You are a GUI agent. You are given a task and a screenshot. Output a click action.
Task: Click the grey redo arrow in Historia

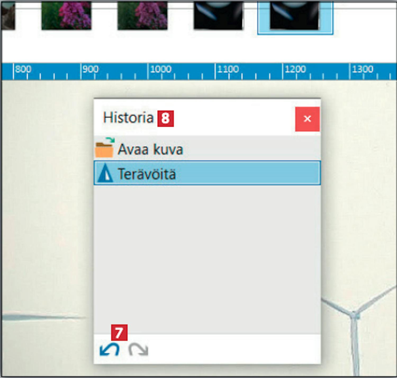(138, 350)
